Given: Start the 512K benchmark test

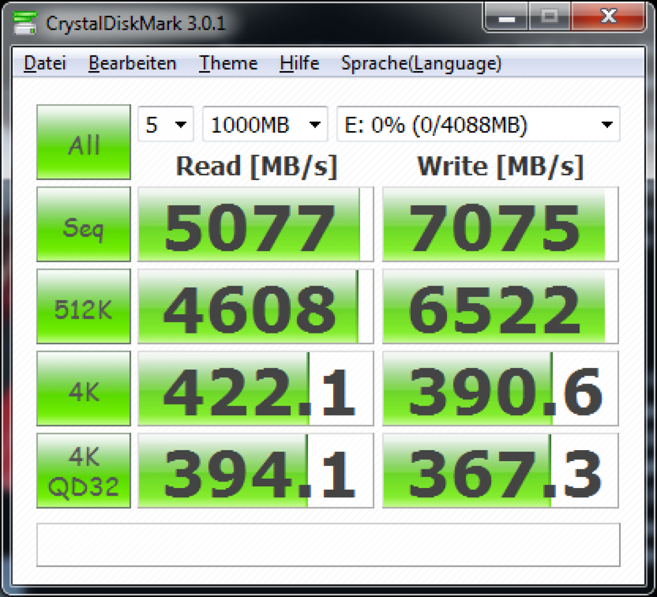Looking at the screenshot, I should [84, 306].
